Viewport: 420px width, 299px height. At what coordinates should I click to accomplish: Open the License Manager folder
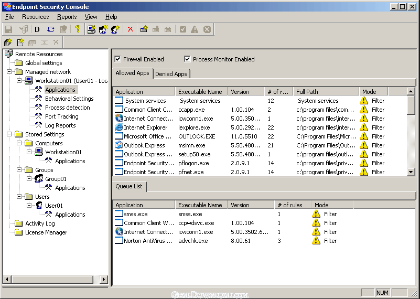[x=46, y=232]
